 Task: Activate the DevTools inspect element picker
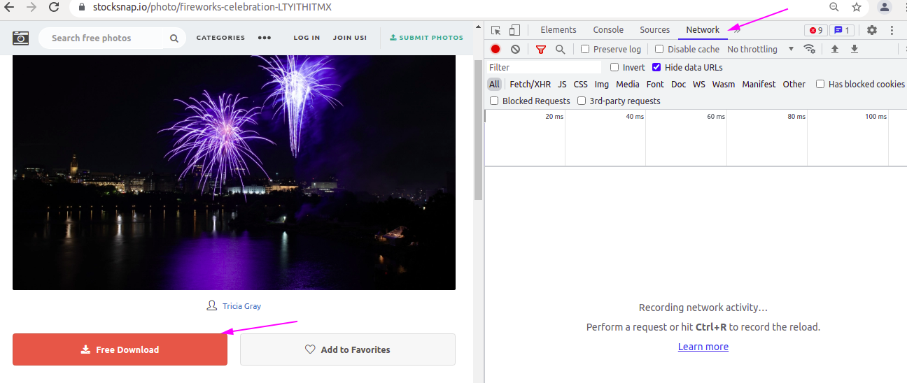[496, 30]
